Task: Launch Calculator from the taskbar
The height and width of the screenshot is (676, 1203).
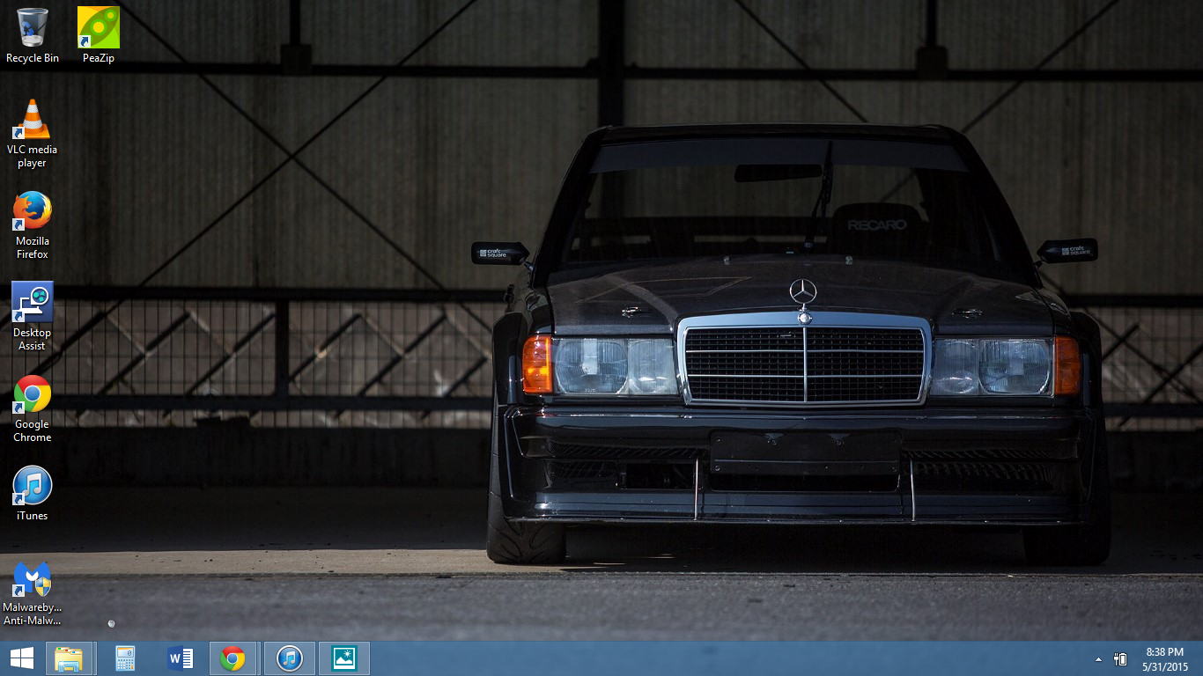Action: tap(125, 658)
